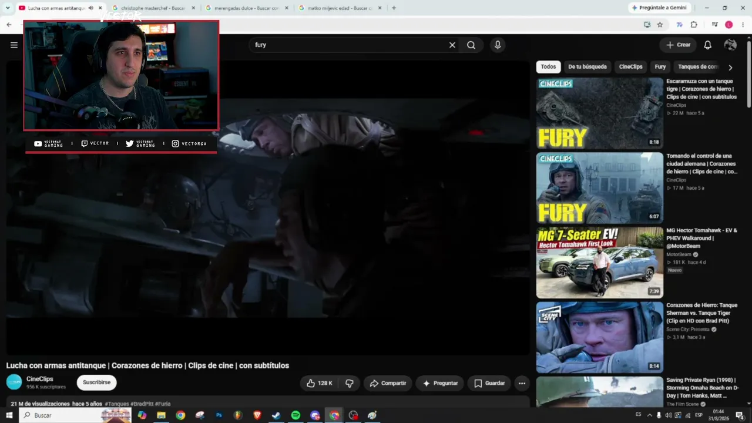Dislike the video with thumbs down
The width and height of the screenshot is (752, 423).
pyautogui.click(x=349, y=383)
